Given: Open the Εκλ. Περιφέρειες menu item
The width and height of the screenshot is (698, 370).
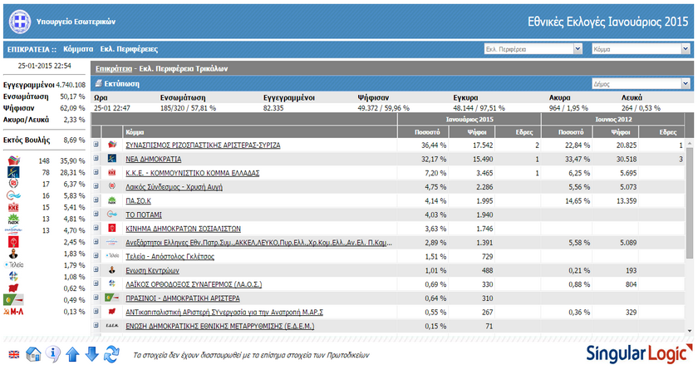Looking at the screenshot, I should click(129, 49).
